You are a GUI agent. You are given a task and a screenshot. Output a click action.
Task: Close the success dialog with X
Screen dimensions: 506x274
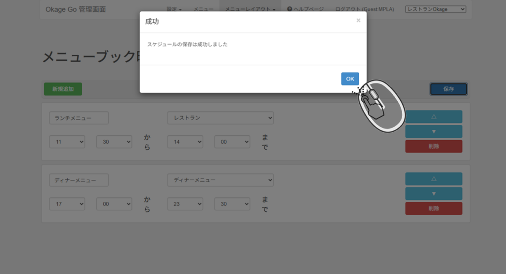[358, 21]
